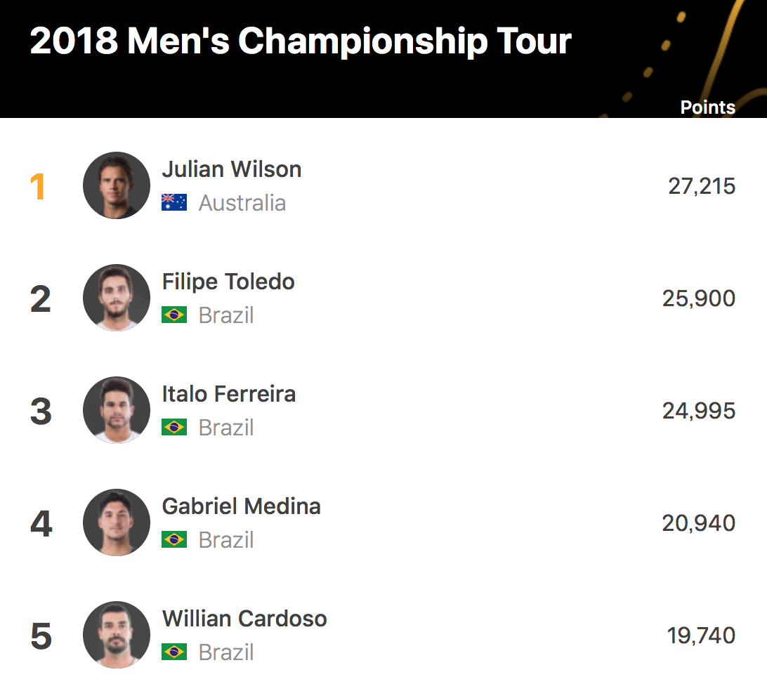Viewport: 767px width, 684px height.
Task: Click the Australia flag icon
Action: tap(174, 203)
